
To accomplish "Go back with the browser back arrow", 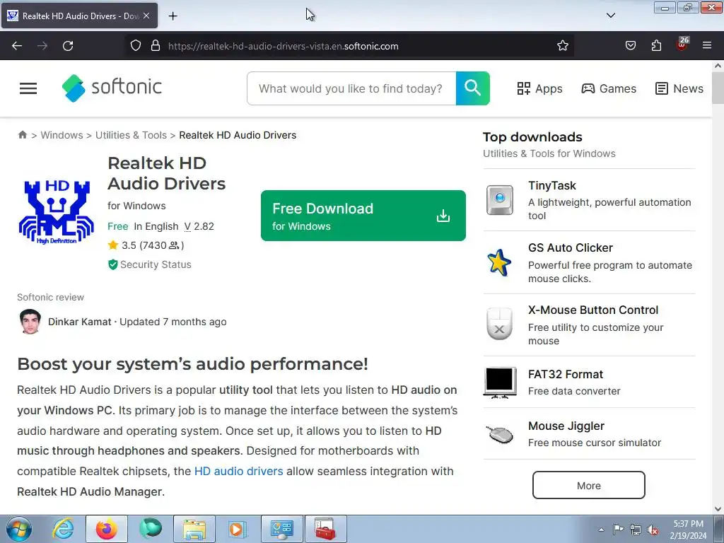I will 17,46.
